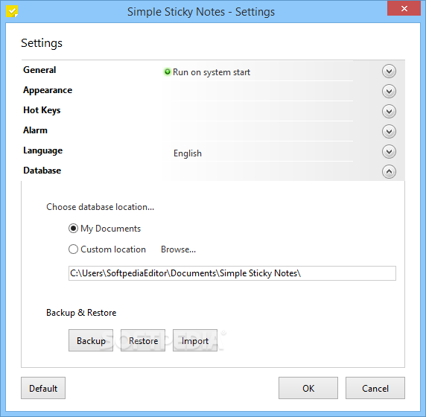This screenshot has width=426, height=417.
Task: Click the Database settings heading
Action: point(42,171)
